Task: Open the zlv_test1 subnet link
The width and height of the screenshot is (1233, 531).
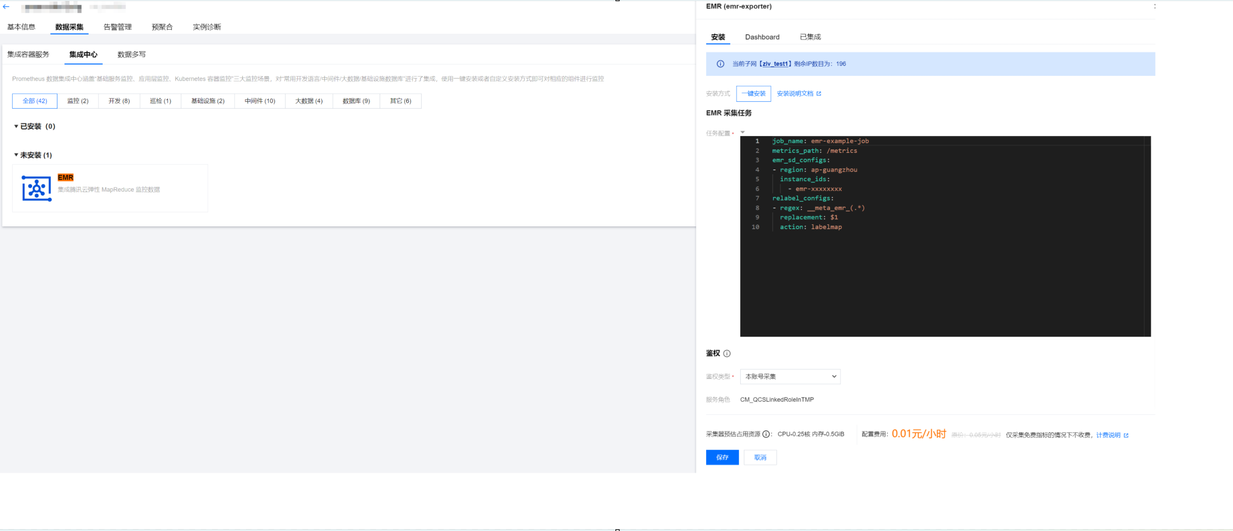Action: click(775, 64)
